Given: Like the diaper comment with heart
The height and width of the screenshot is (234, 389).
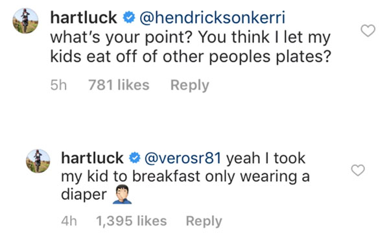Looking at the screenshot, I should pos(358,170).
